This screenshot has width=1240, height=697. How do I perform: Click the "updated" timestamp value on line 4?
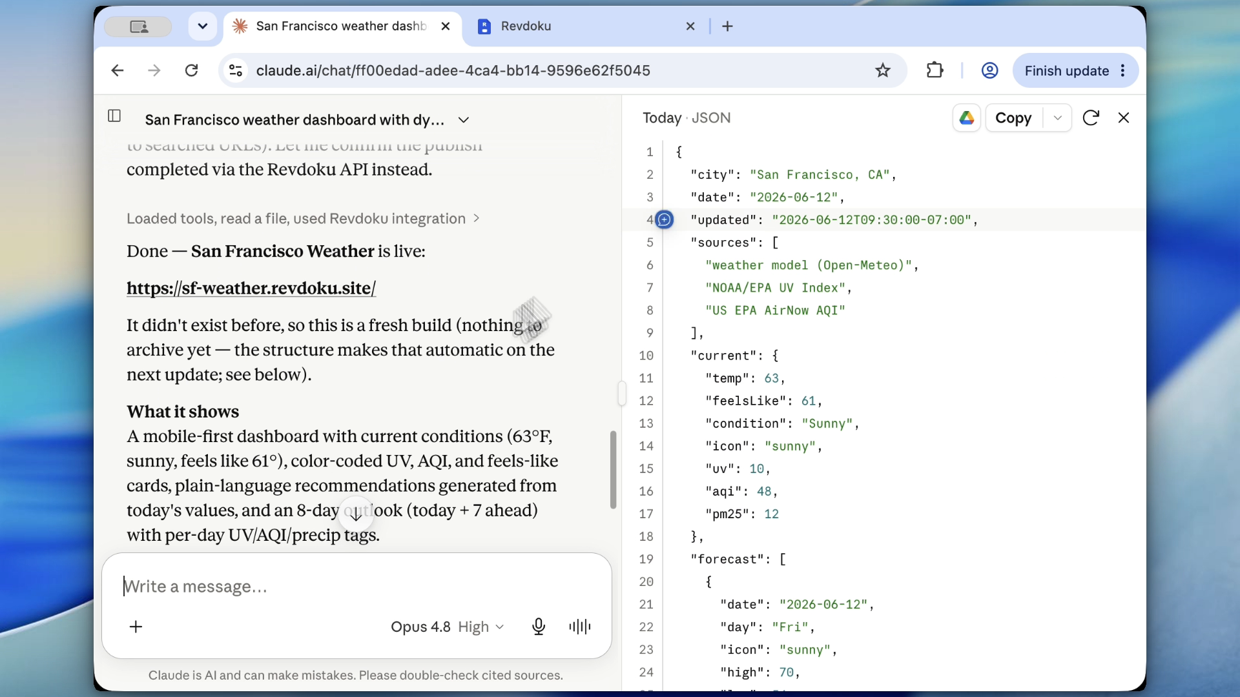(x=871, y=220)
